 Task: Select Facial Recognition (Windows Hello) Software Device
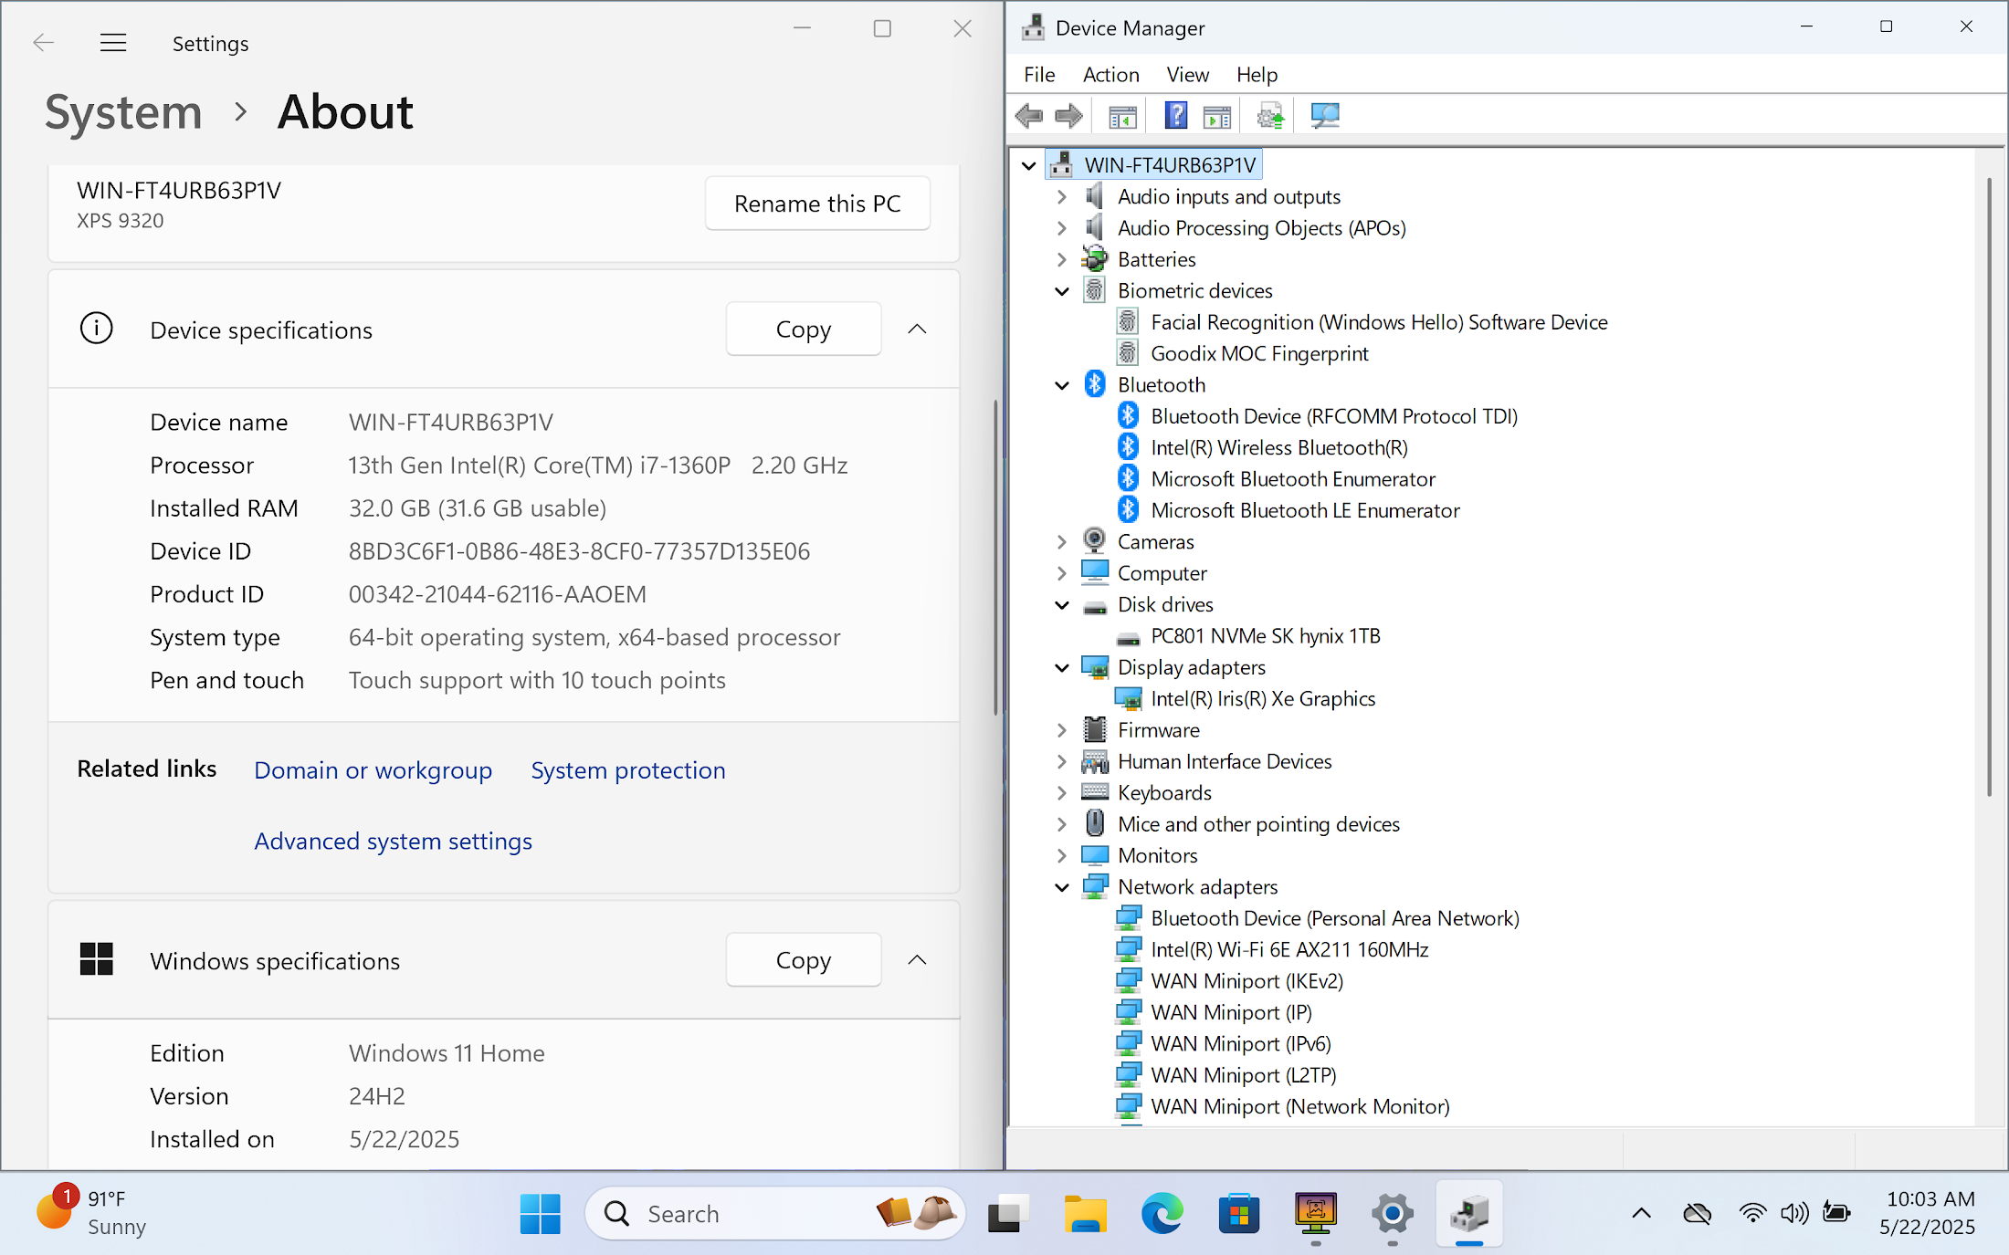click(1379, 322)
